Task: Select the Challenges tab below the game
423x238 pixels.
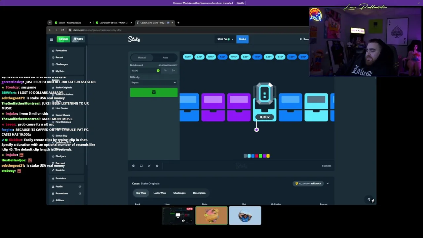Action: coord(179,193)
